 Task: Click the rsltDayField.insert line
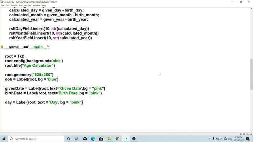[49, 29]
